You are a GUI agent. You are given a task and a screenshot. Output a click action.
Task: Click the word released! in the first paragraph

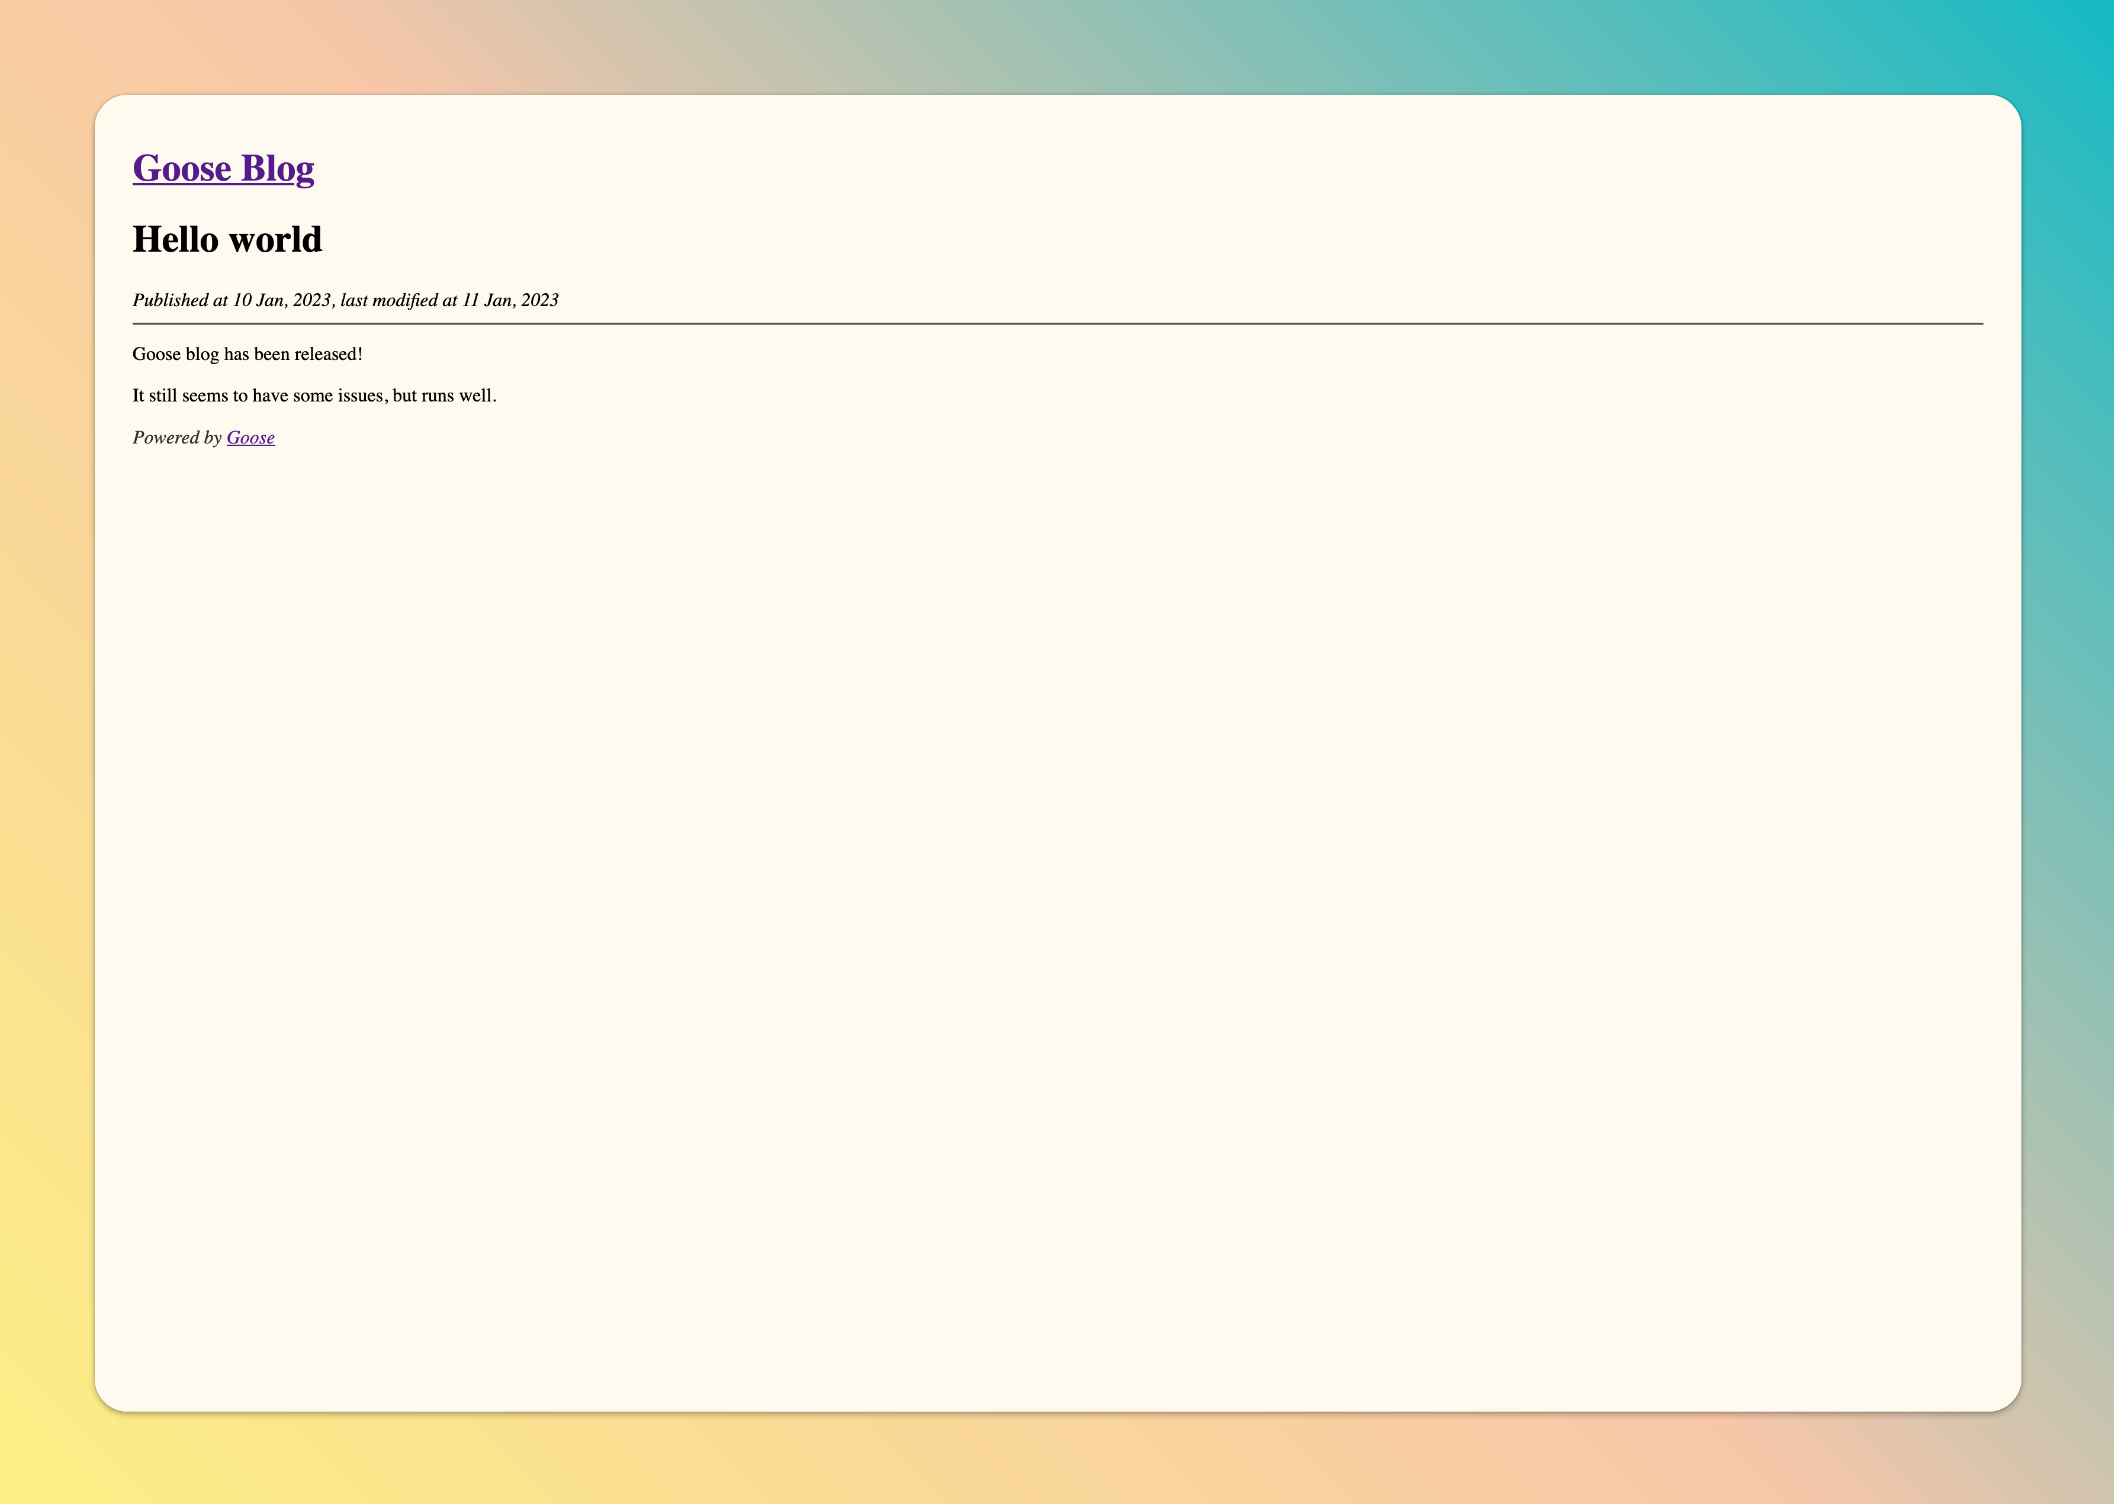(x=328, y=355)
